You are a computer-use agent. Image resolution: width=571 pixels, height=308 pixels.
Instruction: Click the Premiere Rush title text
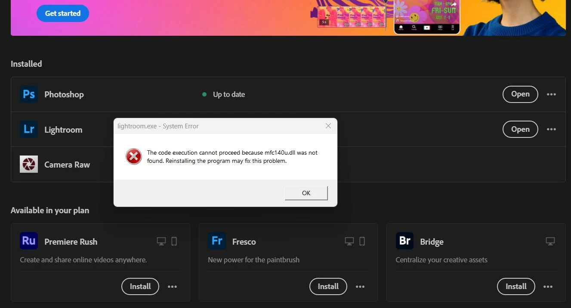pos(71,242)
